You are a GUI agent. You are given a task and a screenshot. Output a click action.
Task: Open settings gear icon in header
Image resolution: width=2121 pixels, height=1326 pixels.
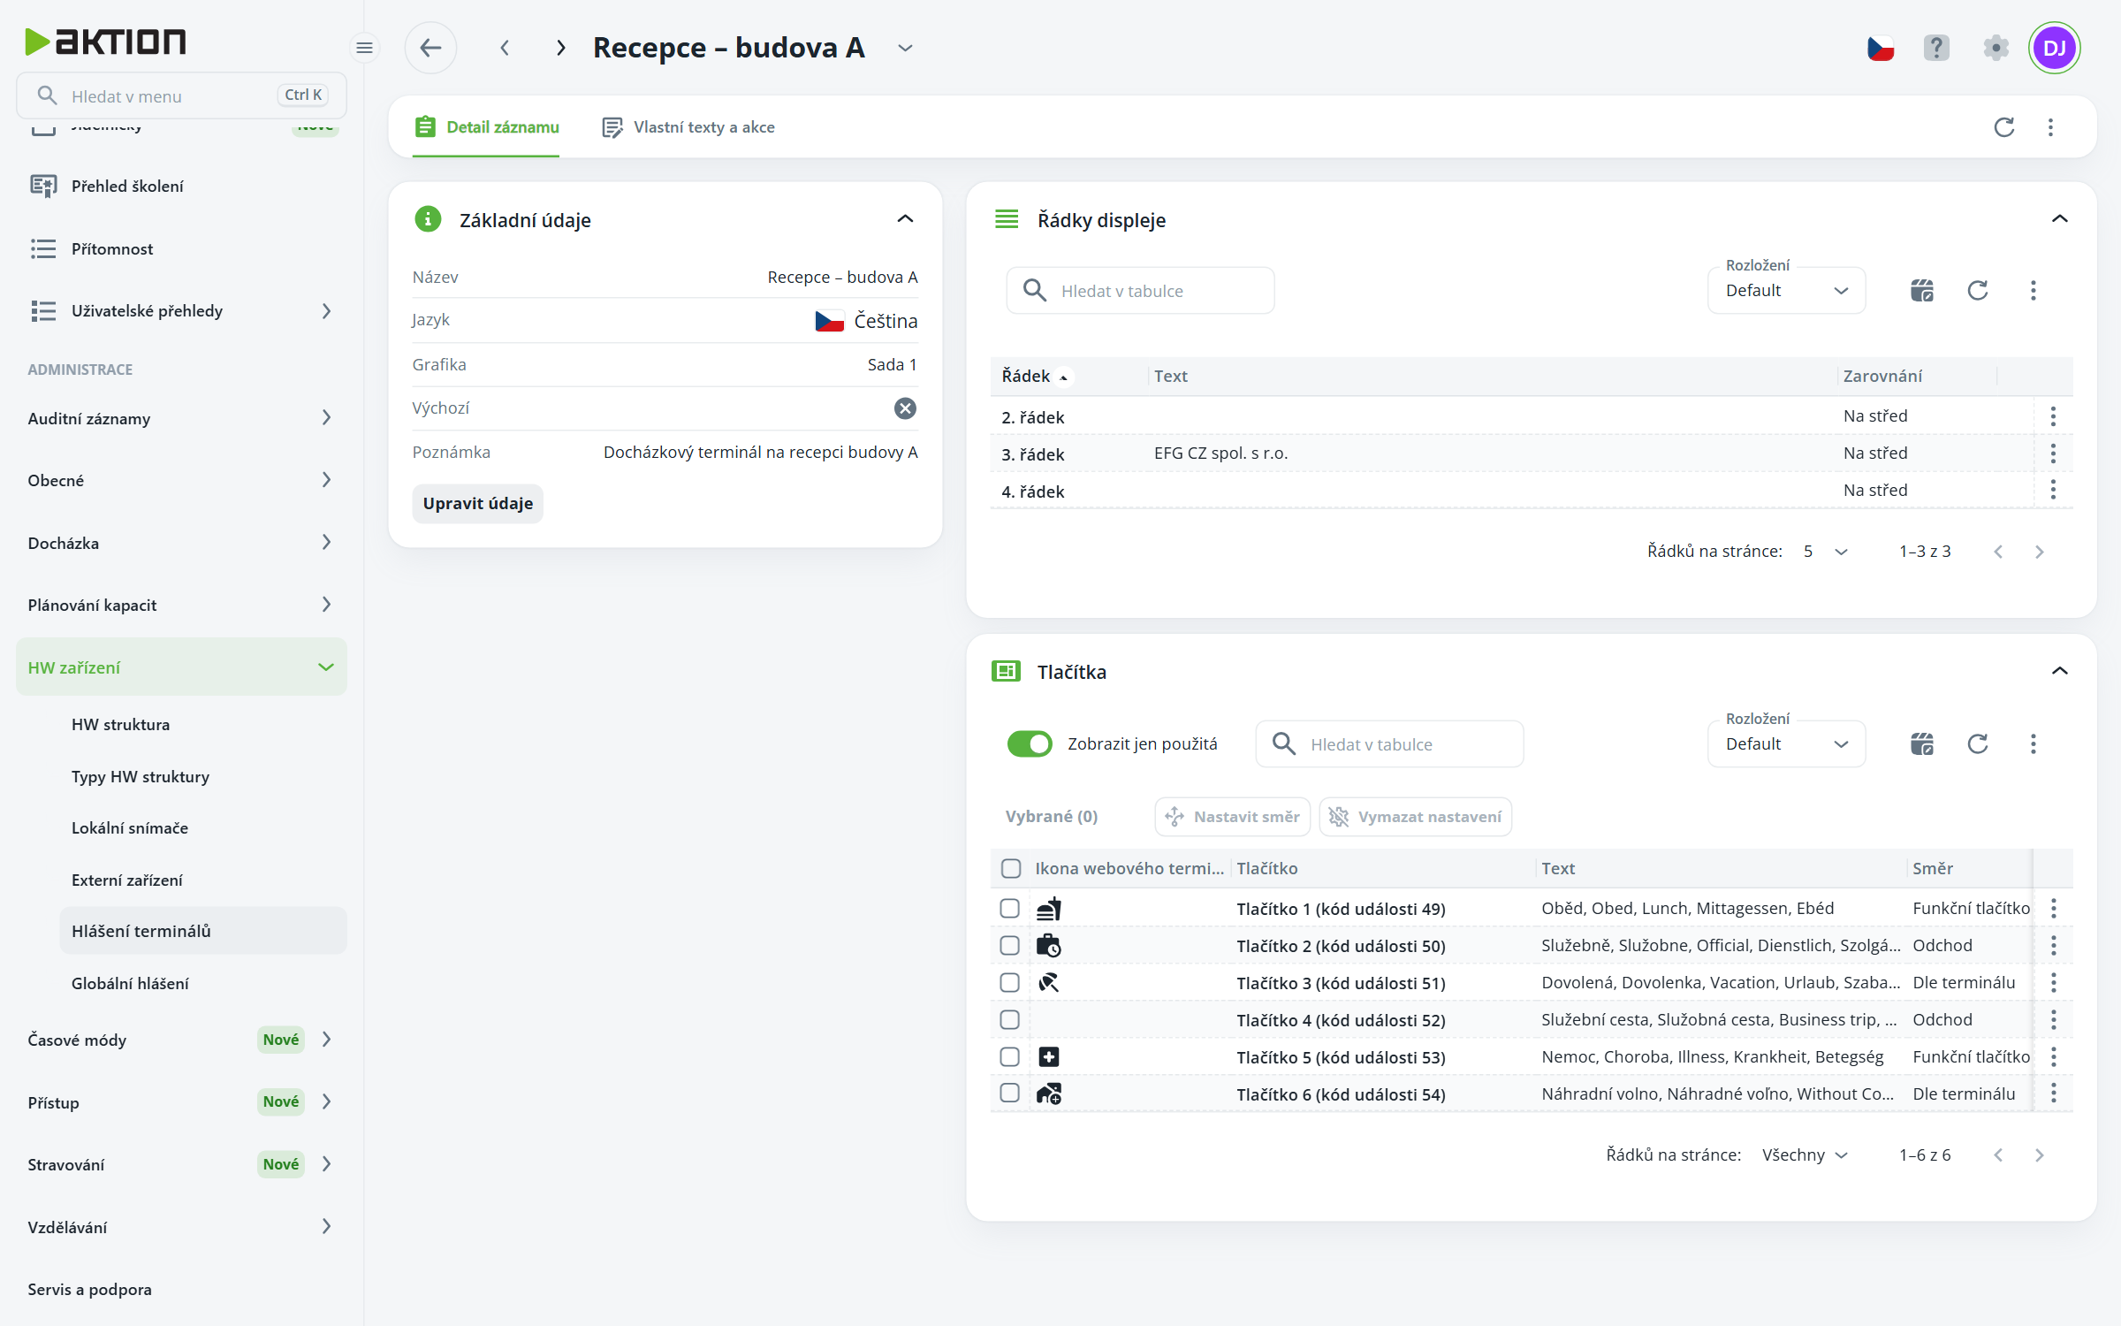[x=1996, y=48]
